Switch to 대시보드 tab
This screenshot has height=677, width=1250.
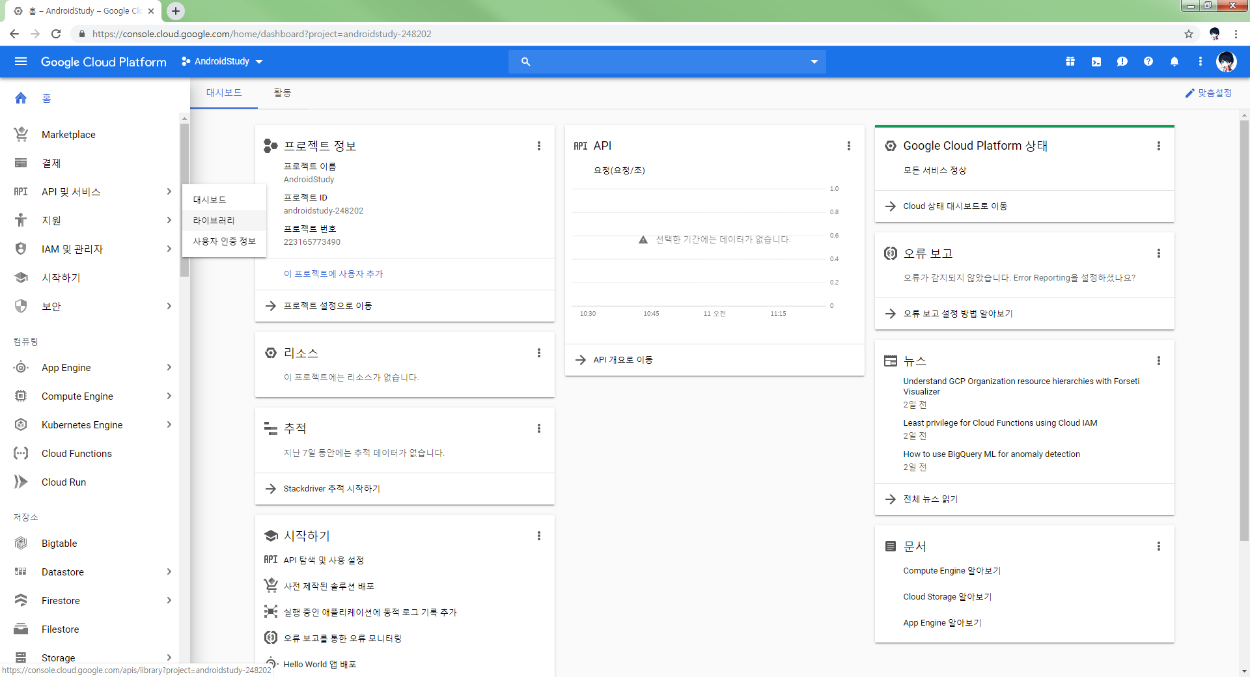click(224, 93)
